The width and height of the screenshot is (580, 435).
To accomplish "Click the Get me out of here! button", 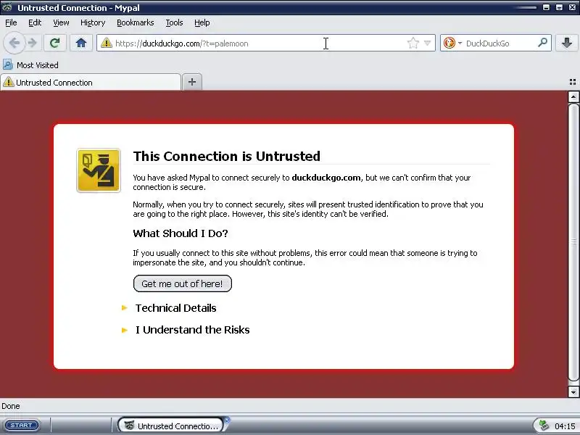I will (x=183, y=283).
